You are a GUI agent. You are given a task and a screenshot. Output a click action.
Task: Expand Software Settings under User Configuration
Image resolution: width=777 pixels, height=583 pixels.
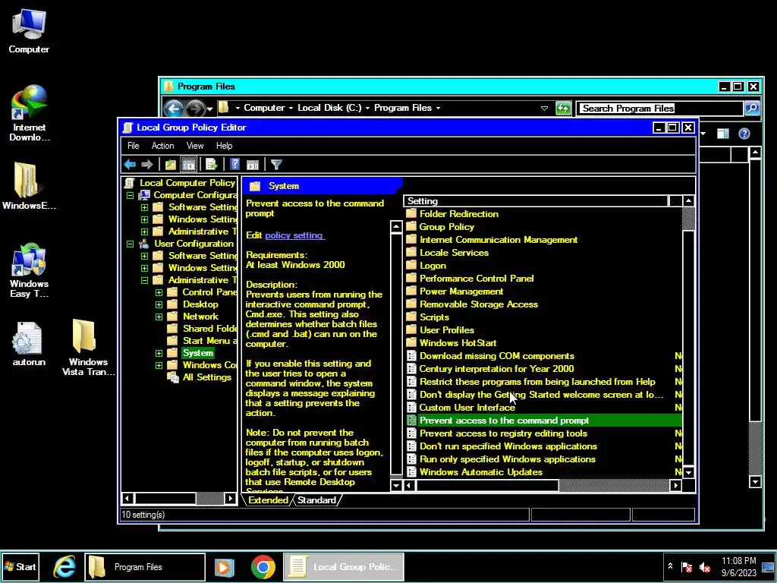click(144, 256)
